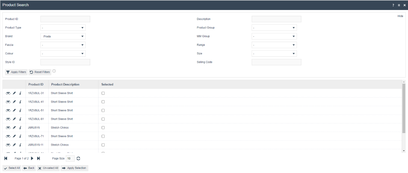Click the refresh icon next to Page Size

click(x=78, y=158)
